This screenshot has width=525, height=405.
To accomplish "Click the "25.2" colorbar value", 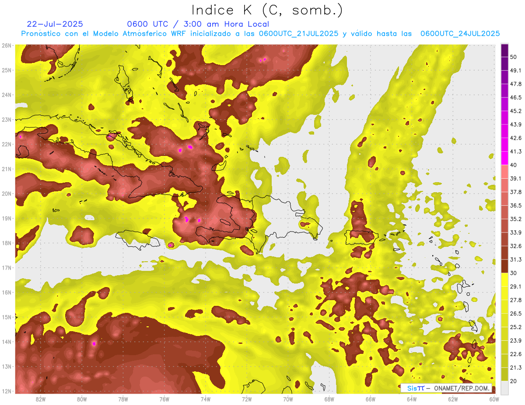I will [x=516, y=327].
